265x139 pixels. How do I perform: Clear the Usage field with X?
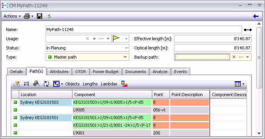click(x=87, y=39)
